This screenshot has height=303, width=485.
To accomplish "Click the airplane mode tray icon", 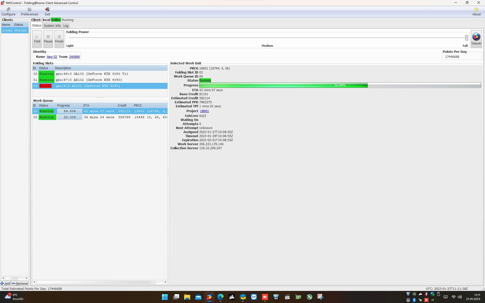I will (420, 300).
